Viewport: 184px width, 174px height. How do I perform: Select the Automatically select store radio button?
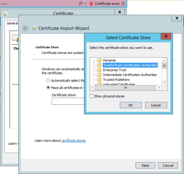[x=48, y=80]
